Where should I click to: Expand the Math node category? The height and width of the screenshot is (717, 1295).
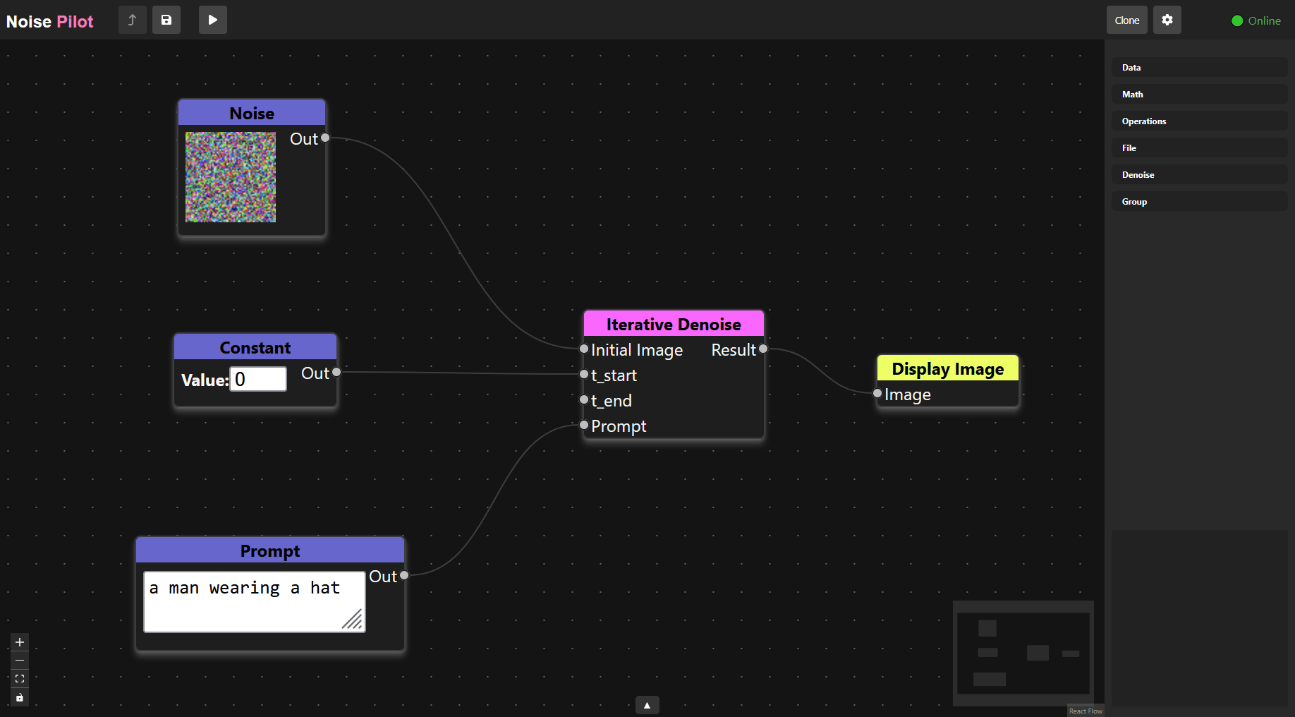pyautogui.click(x=1198, y=94)
